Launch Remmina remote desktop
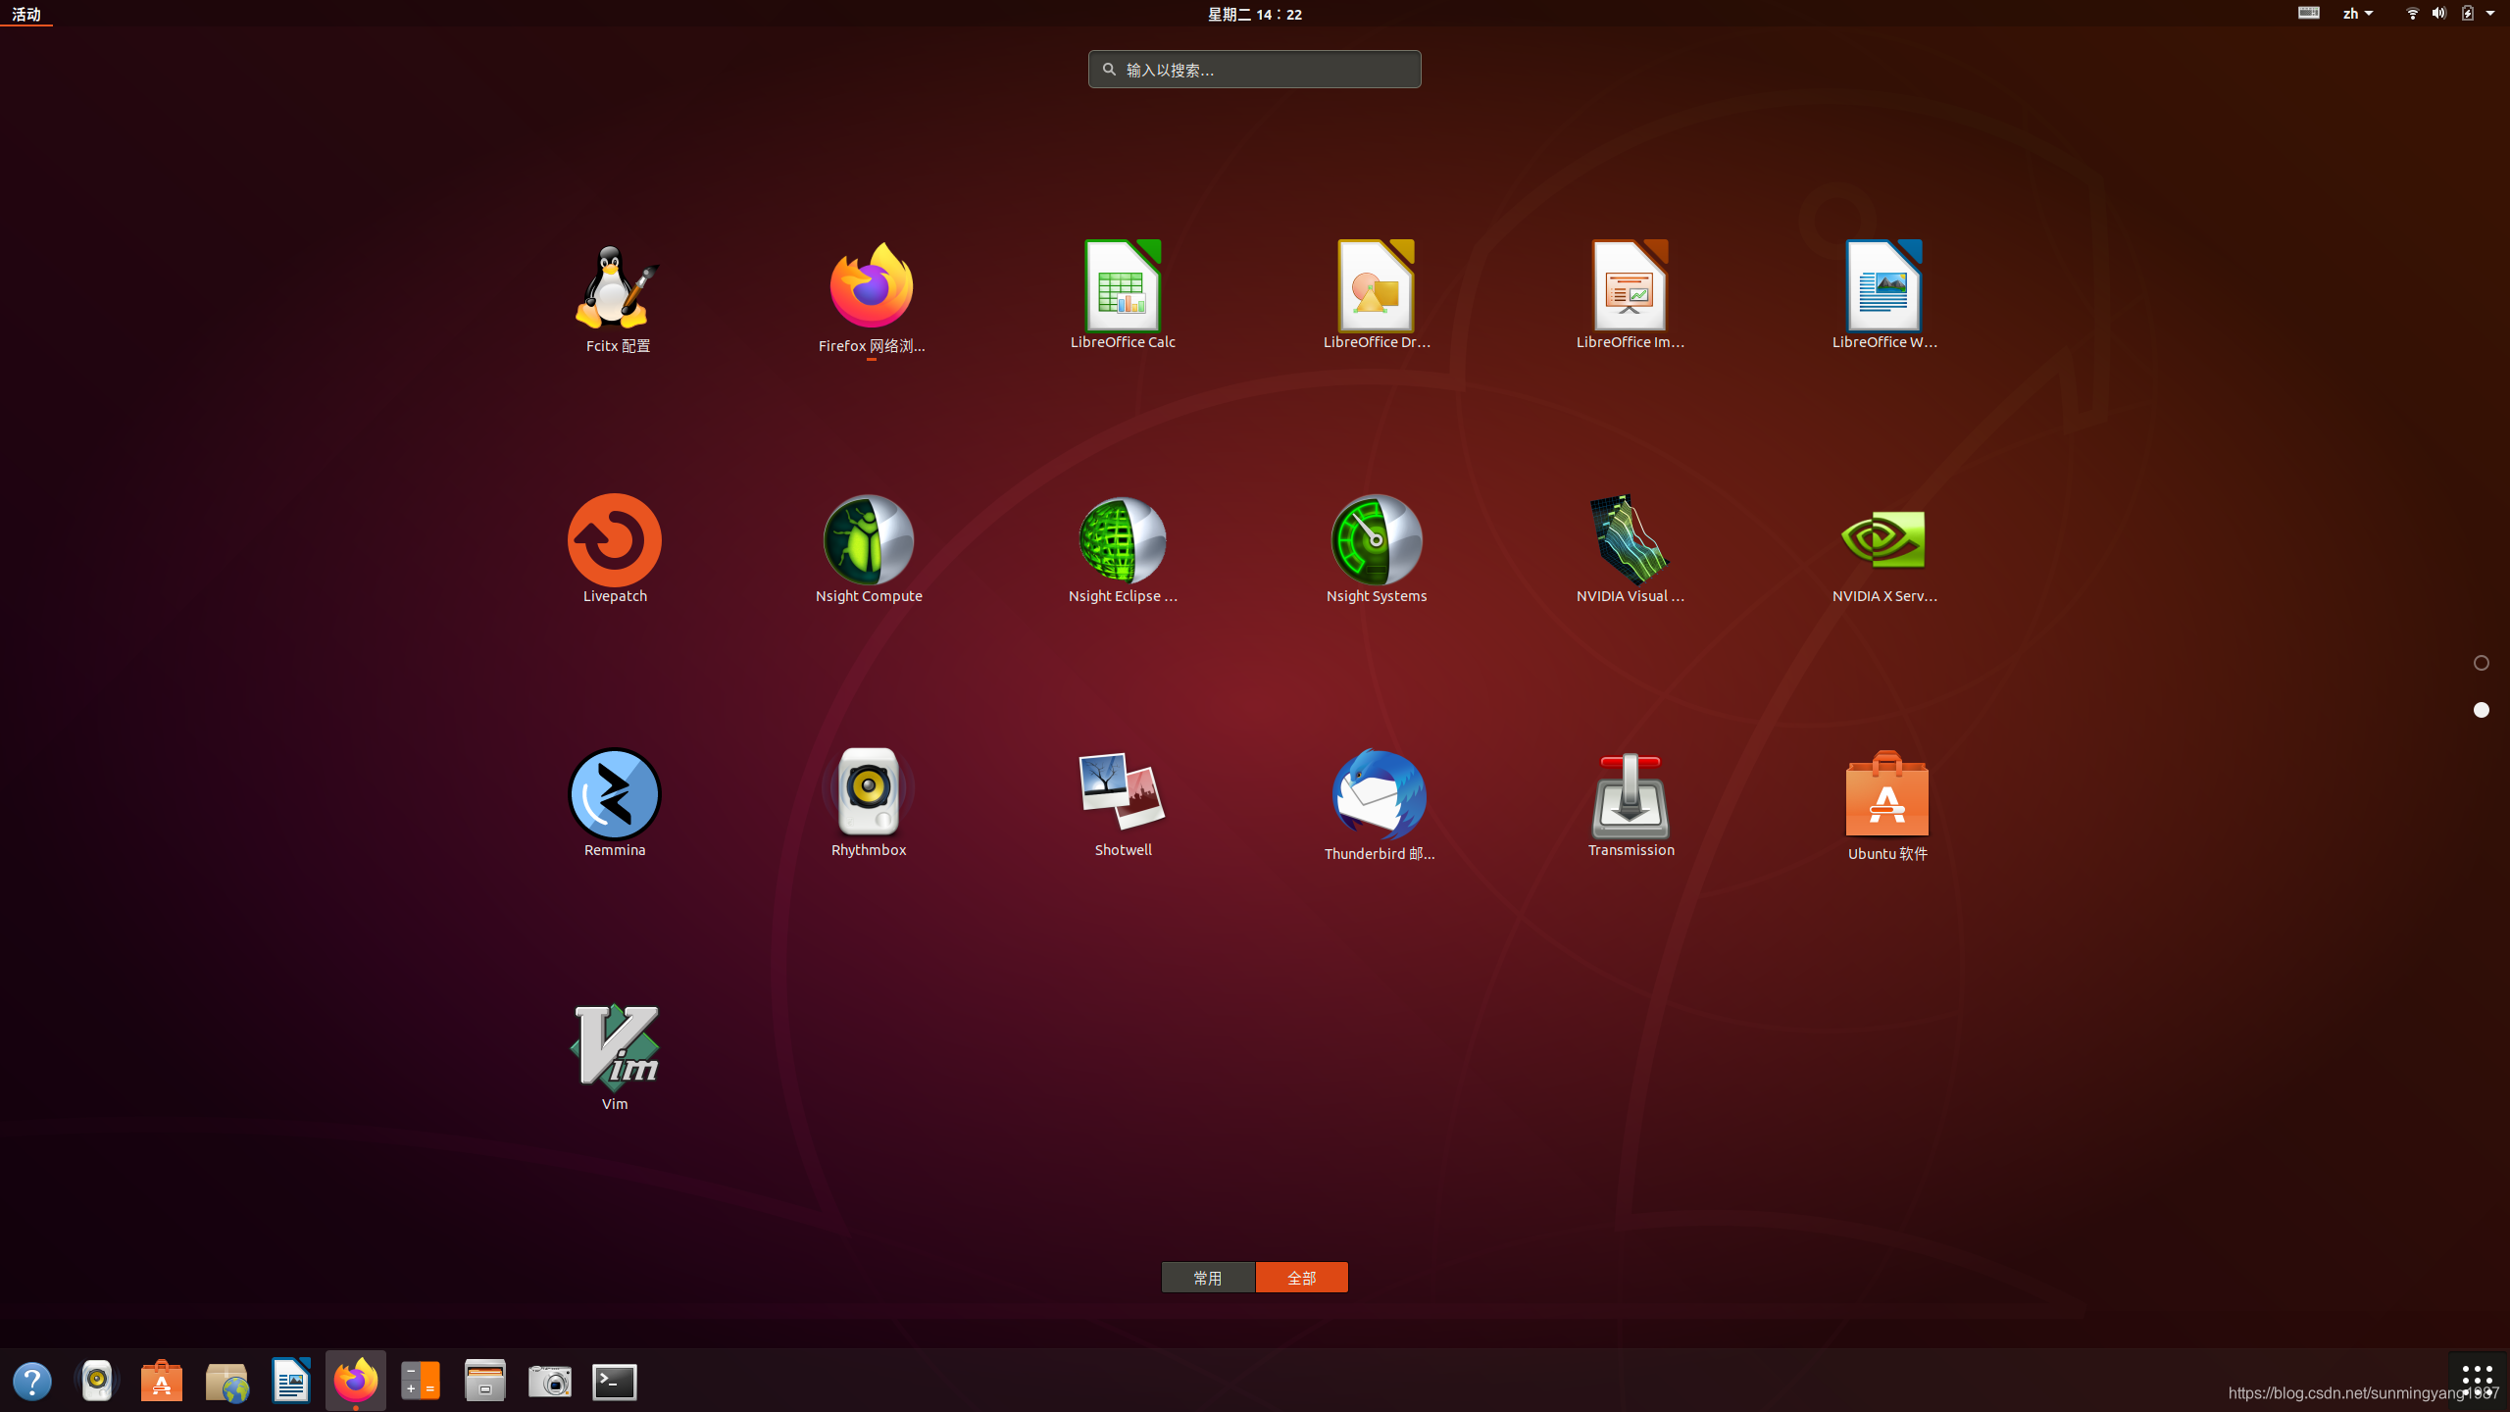 click(x=615, y=795)
